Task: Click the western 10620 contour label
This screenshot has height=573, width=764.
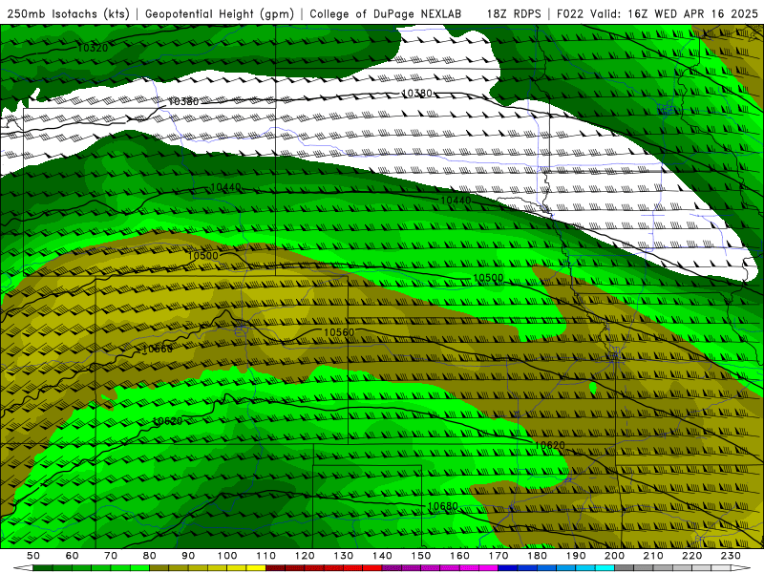Action: click(x=168, y=421)
